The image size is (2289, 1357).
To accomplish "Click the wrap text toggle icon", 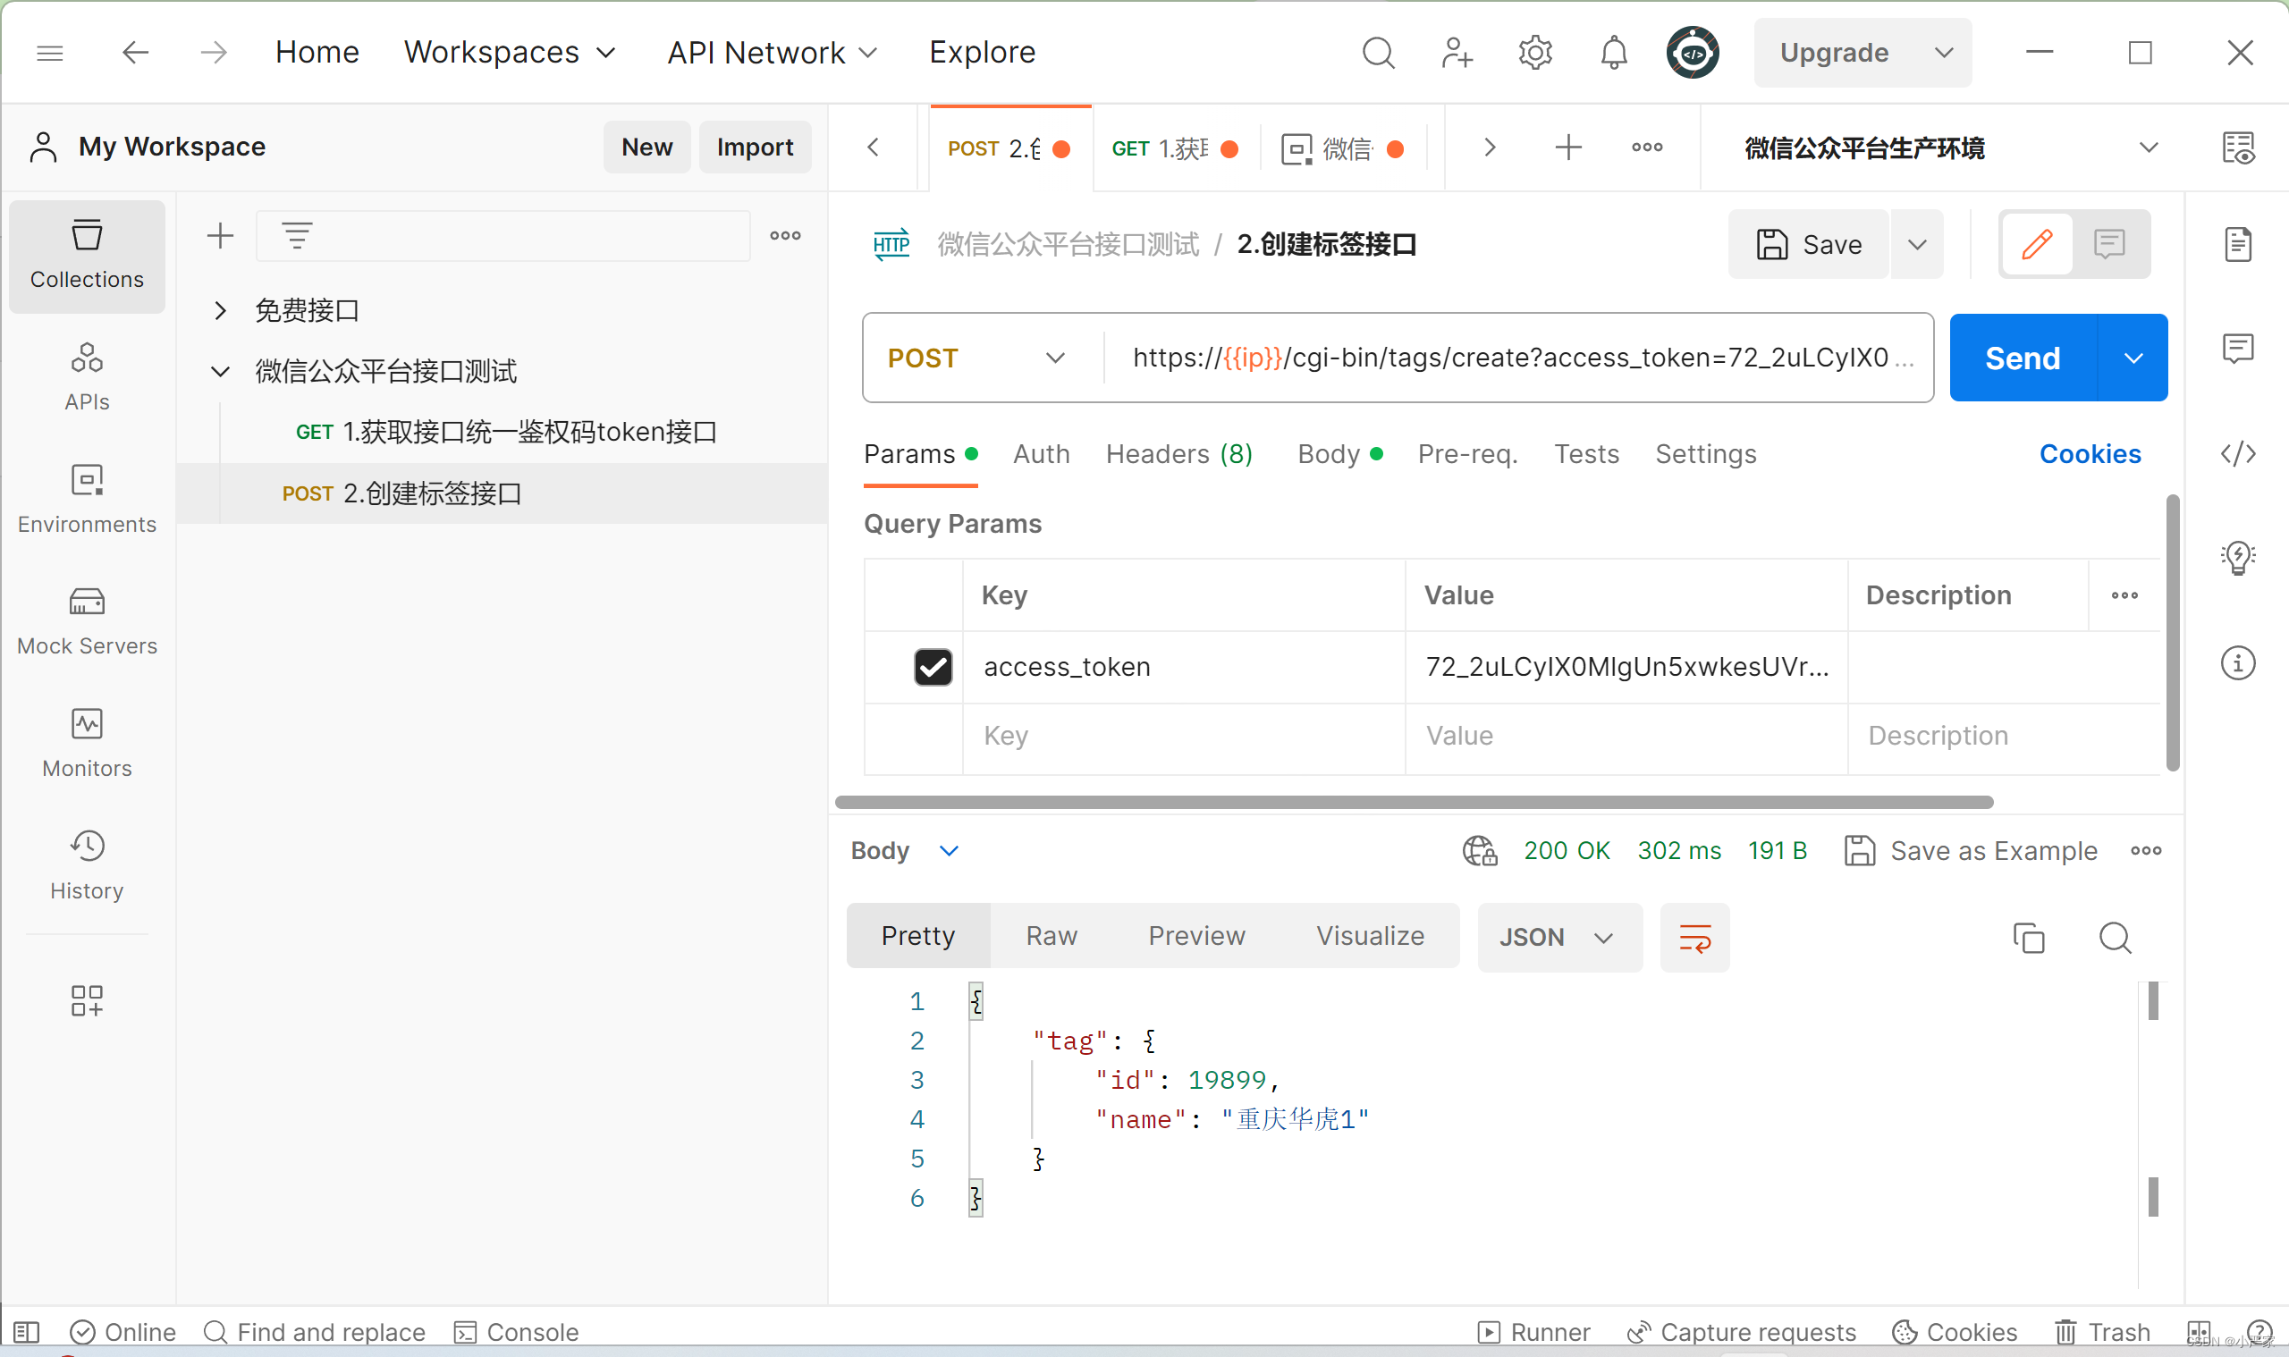I will click(x=1696, y=937).
